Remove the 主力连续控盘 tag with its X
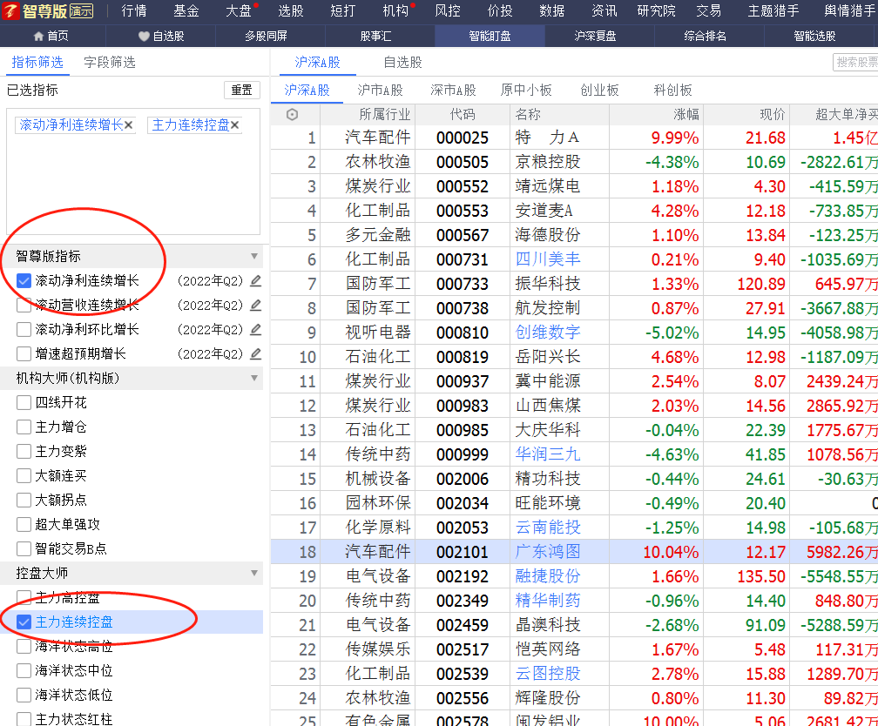 coord(234,124)
